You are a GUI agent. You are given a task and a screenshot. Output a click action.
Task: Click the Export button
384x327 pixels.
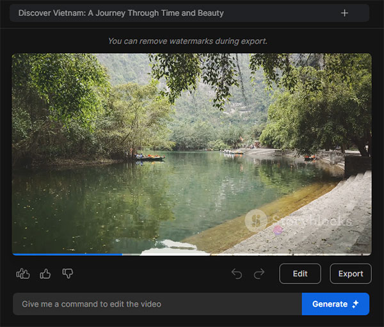click(351, 274)
